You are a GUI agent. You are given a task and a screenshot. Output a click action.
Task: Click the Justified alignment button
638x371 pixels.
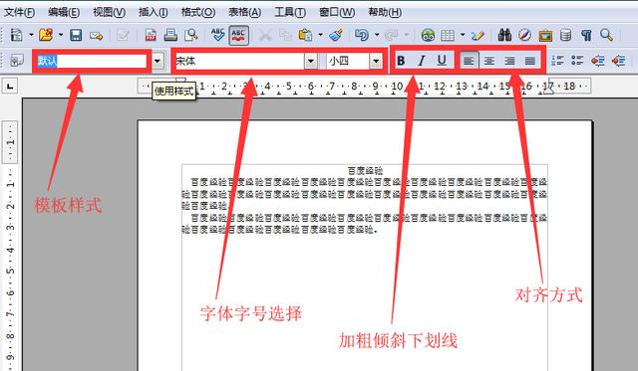pyautogui.click(x=529, y=61)
